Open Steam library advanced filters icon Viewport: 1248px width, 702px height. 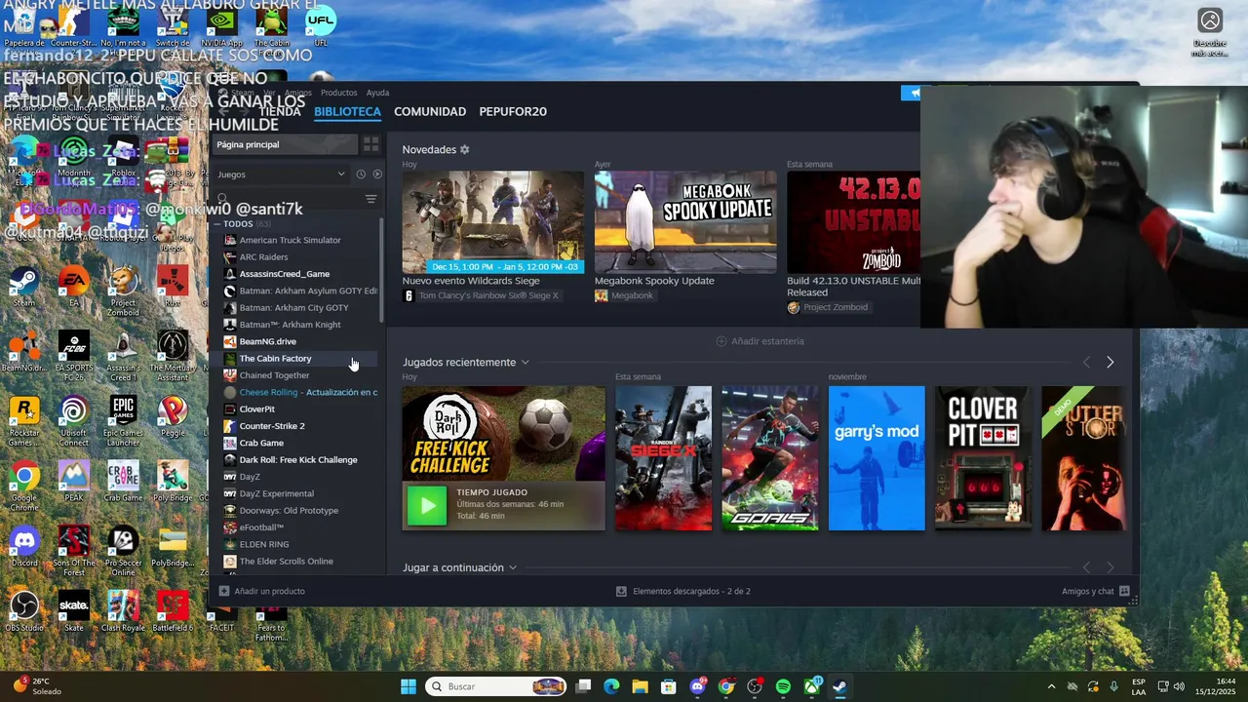[x=370, y=199]
